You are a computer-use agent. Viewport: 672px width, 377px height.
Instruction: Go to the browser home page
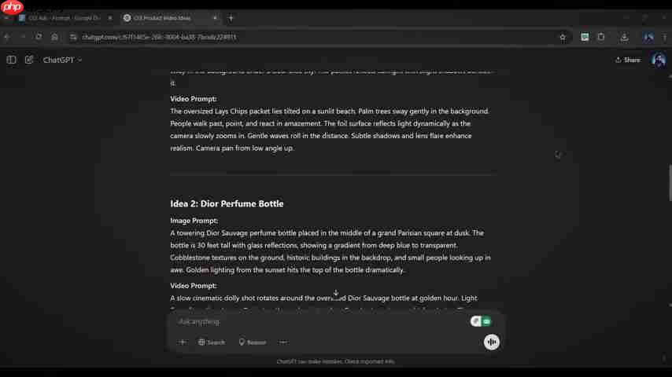pyautogui.click(x=54, y=37)
